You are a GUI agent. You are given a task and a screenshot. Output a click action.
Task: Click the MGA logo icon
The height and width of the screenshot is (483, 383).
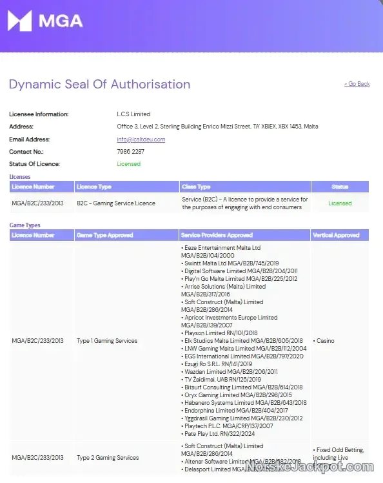(20, 21)
